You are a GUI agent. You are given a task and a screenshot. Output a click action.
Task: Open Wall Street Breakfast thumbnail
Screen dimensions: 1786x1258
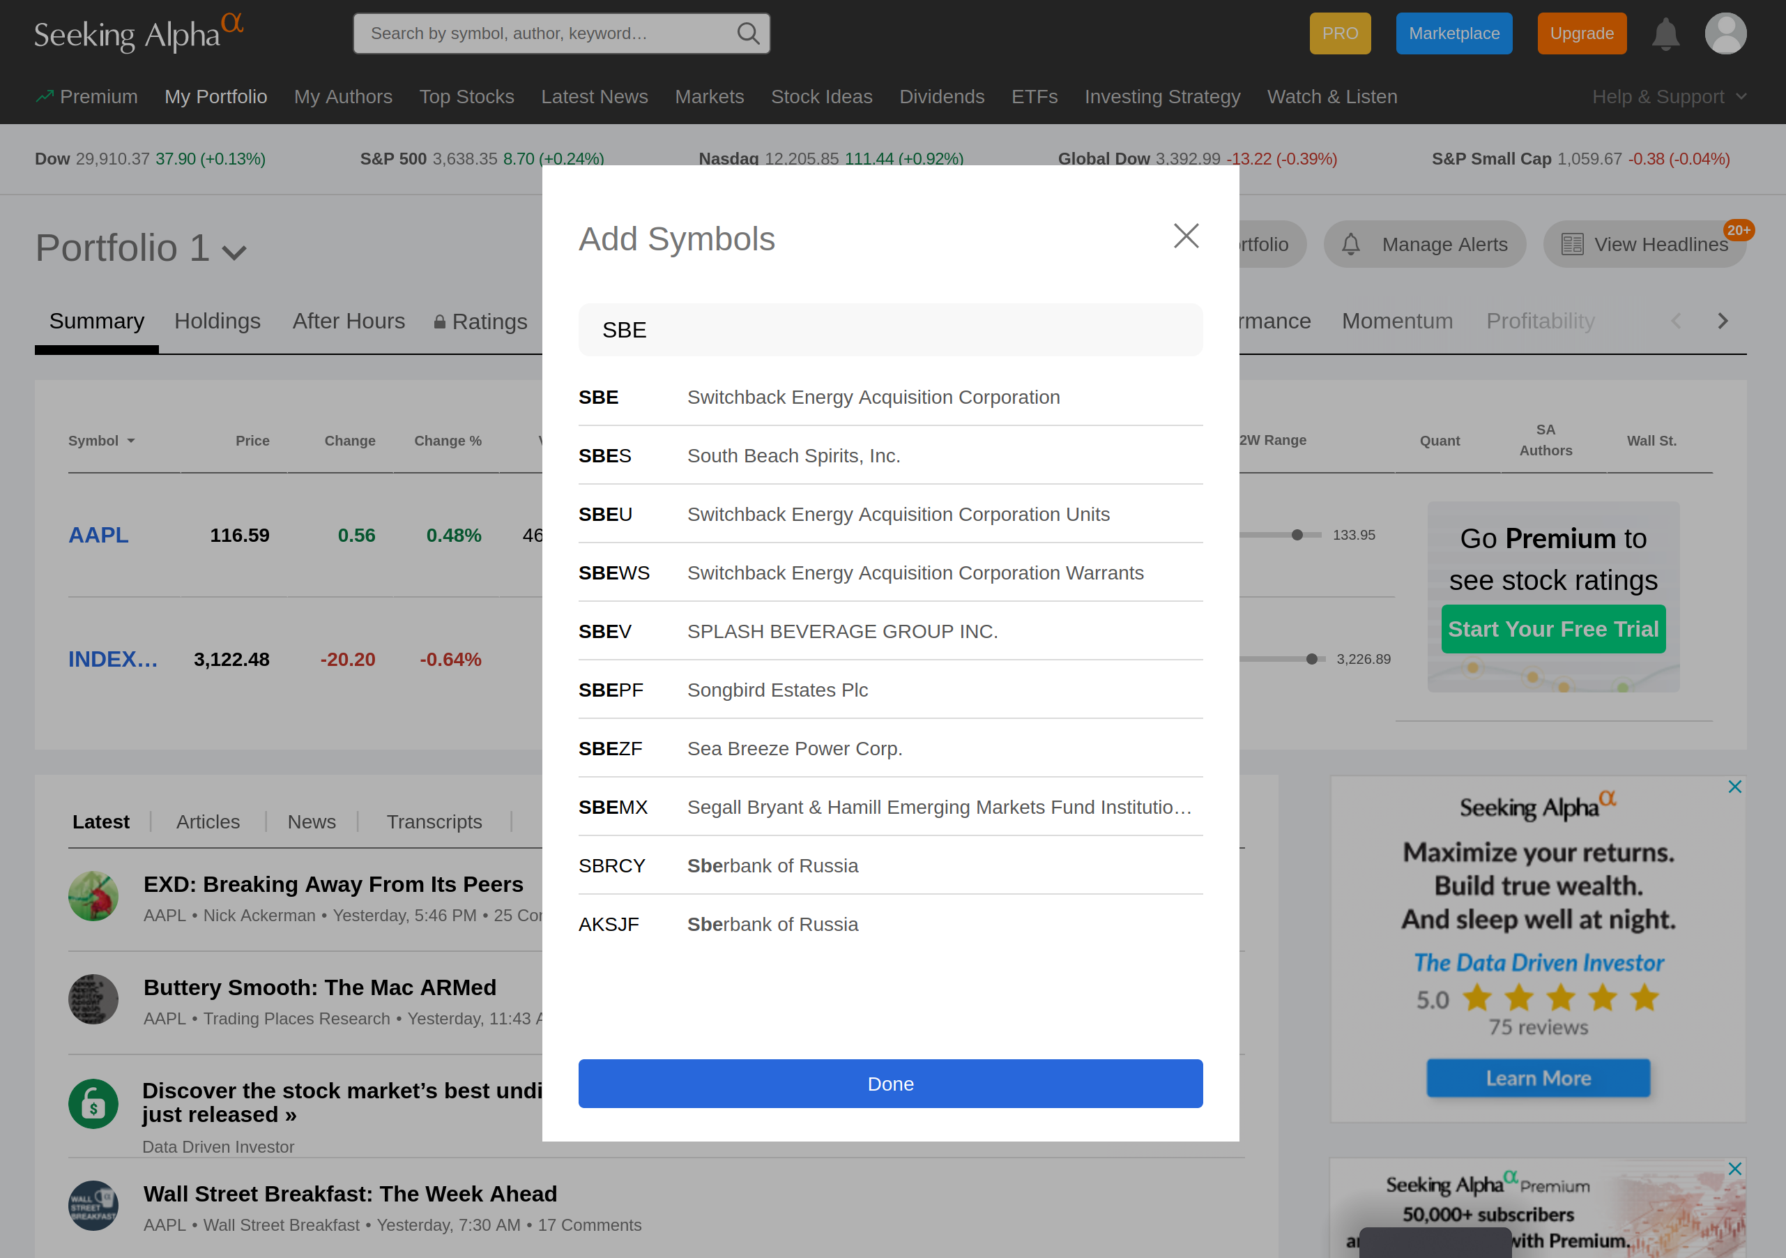pyautogui.click(x=93, y=1206)
